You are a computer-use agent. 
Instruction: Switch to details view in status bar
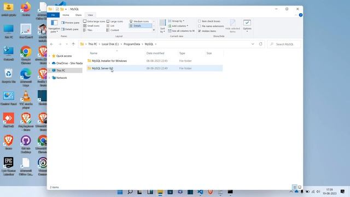(294, 187)
